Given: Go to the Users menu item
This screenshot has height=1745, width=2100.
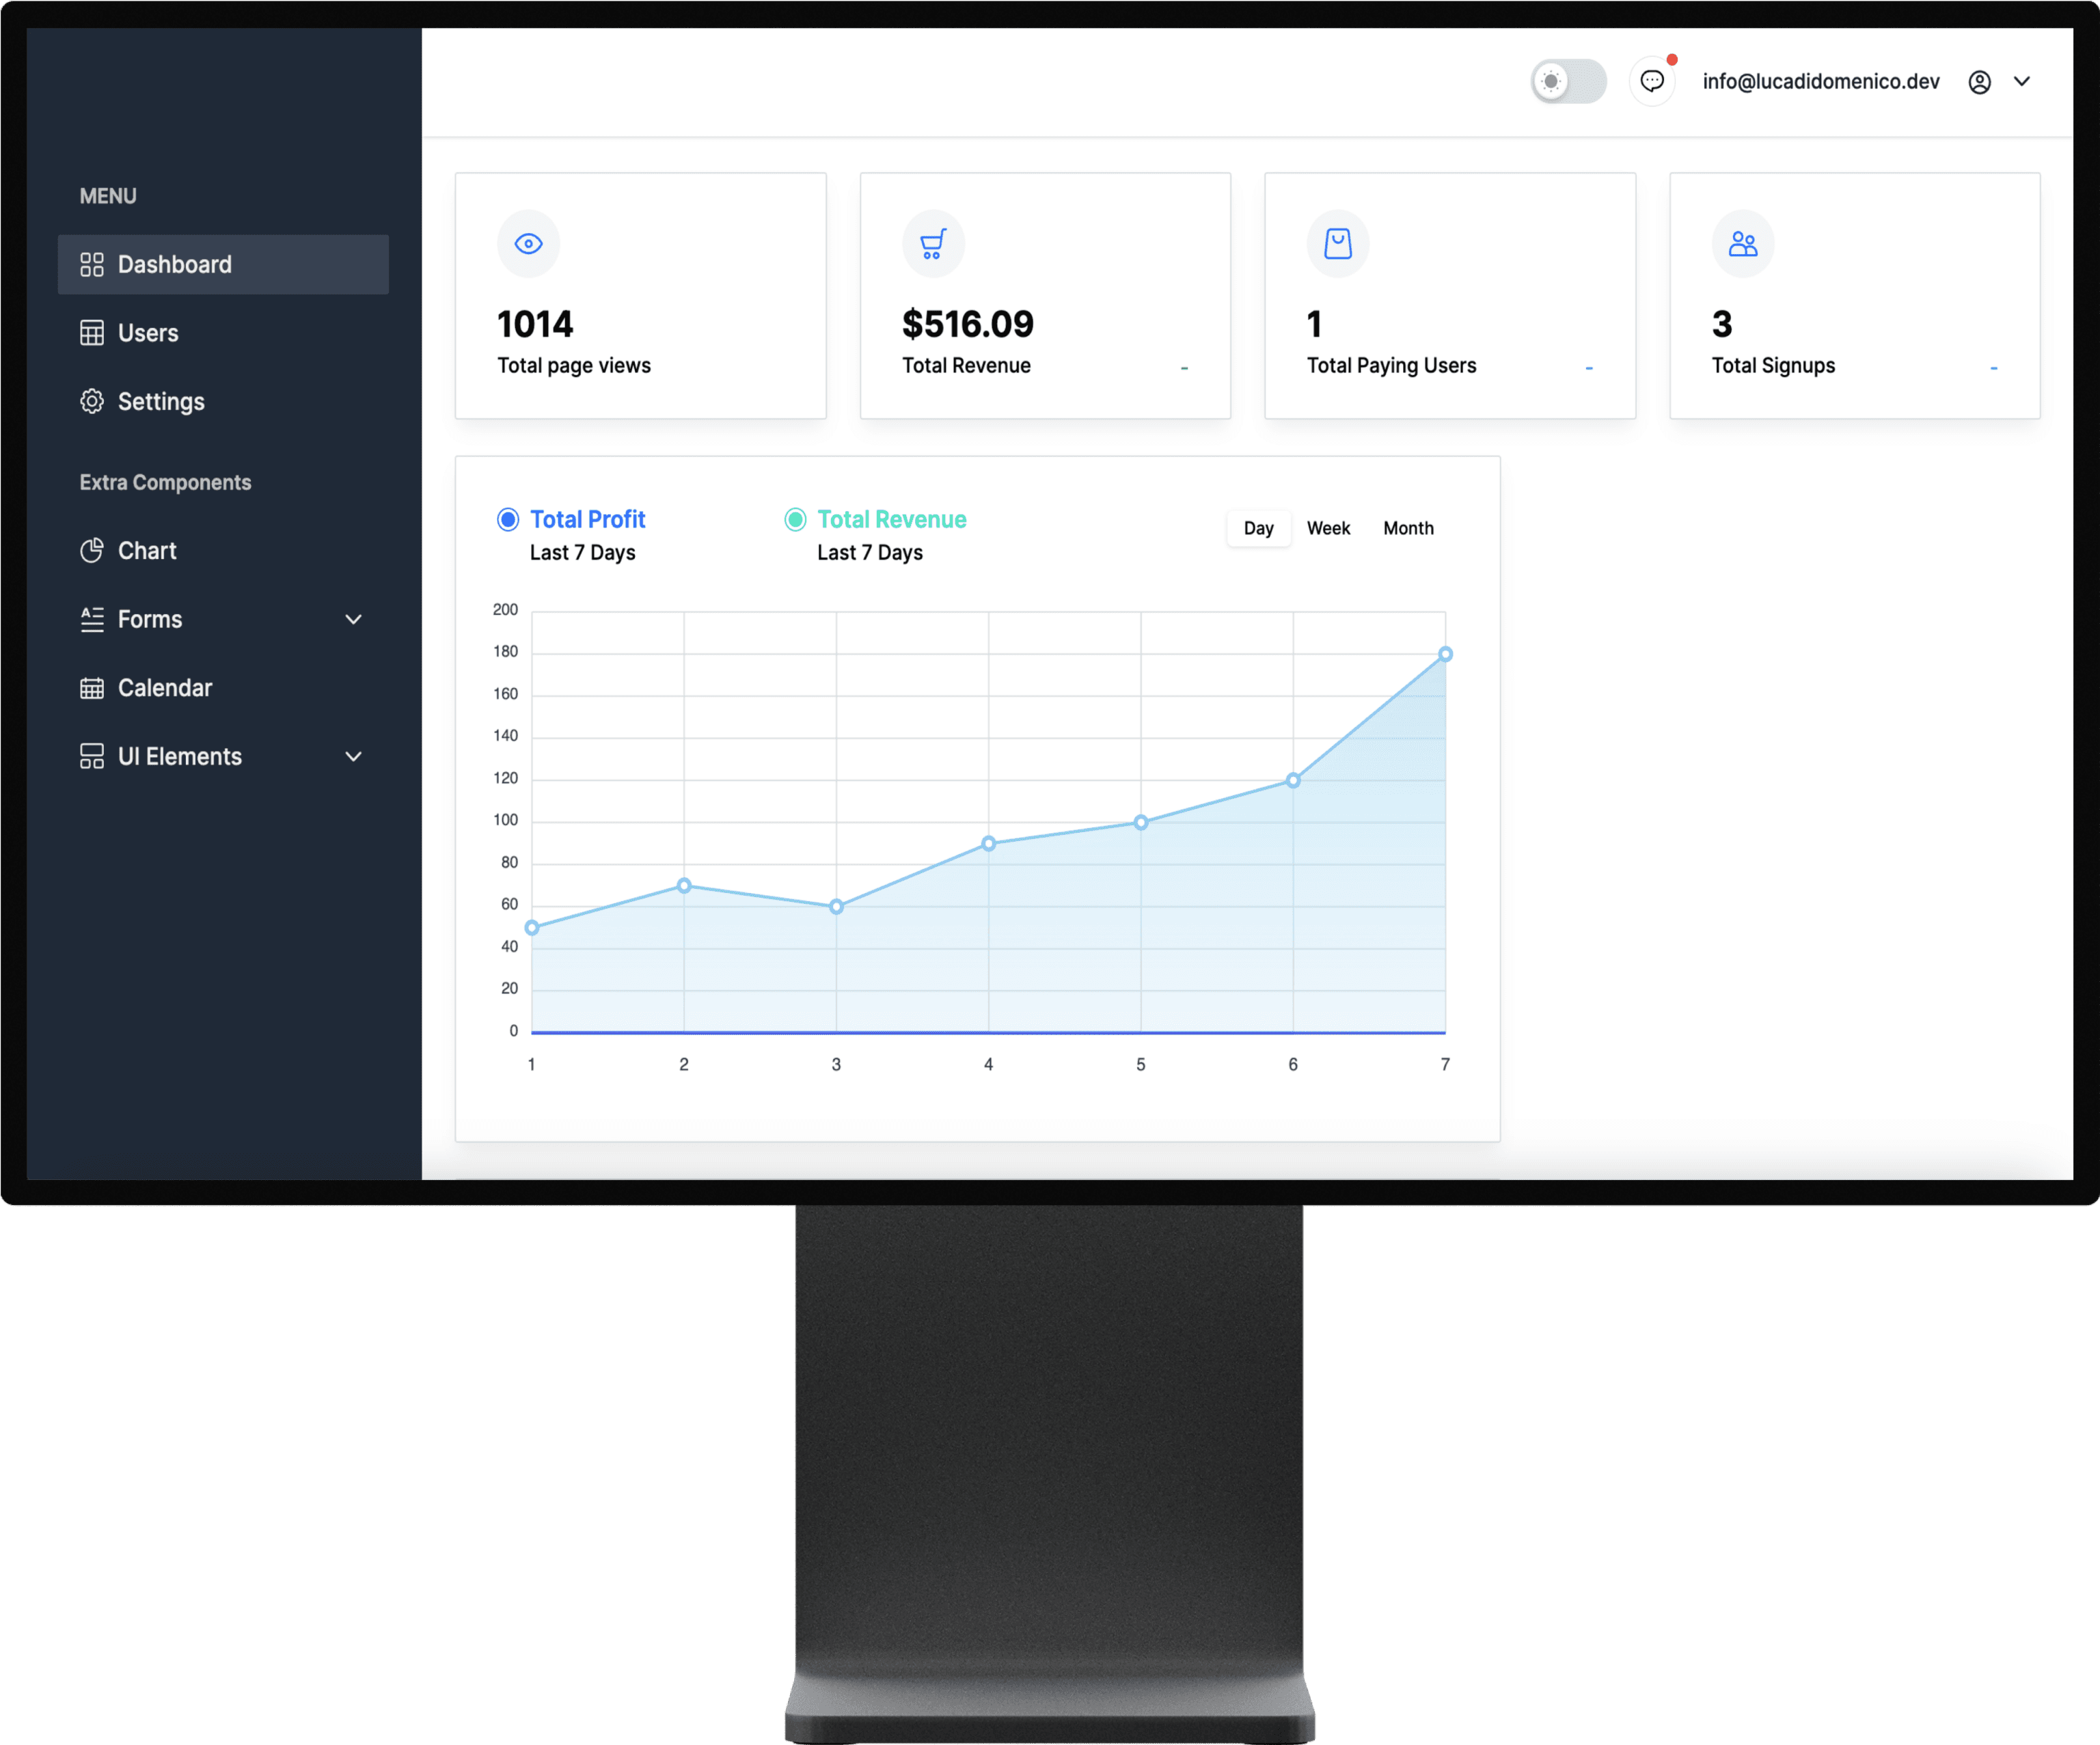Looking at the screenshot, I should [223, 333].
